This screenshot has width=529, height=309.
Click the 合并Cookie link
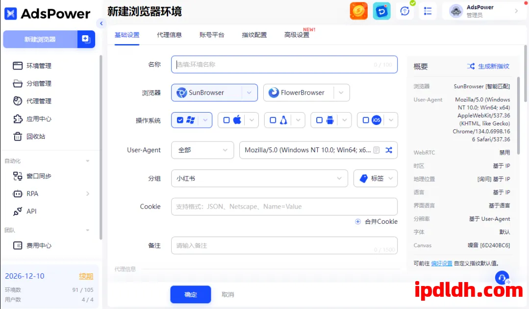tap(381, 221)
